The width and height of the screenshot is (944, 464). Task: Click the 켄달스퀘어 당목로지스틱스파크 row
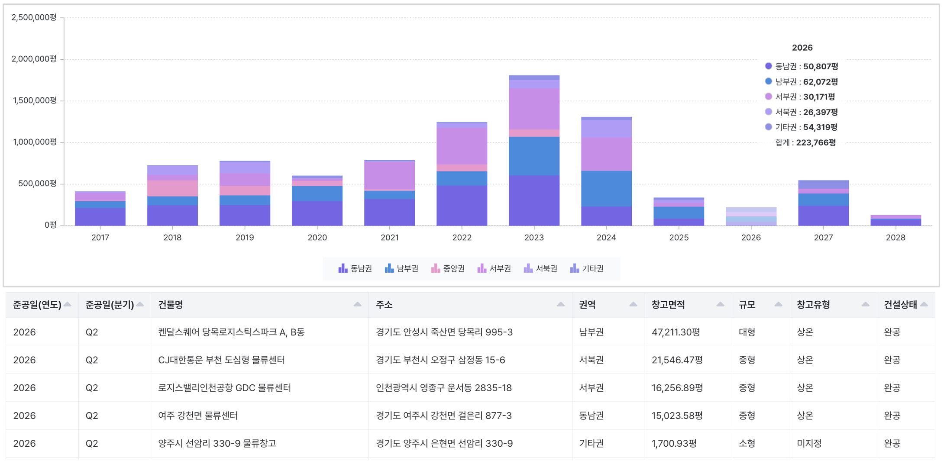[470, 332]
